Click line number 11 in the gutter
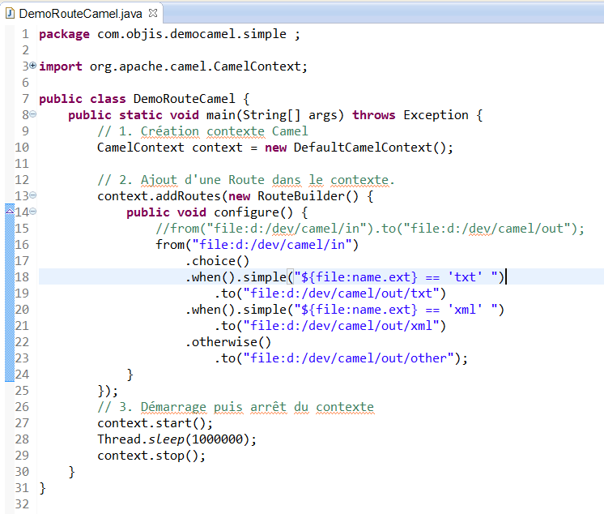Screen dimensions: 604x514 tap(22, 164)
